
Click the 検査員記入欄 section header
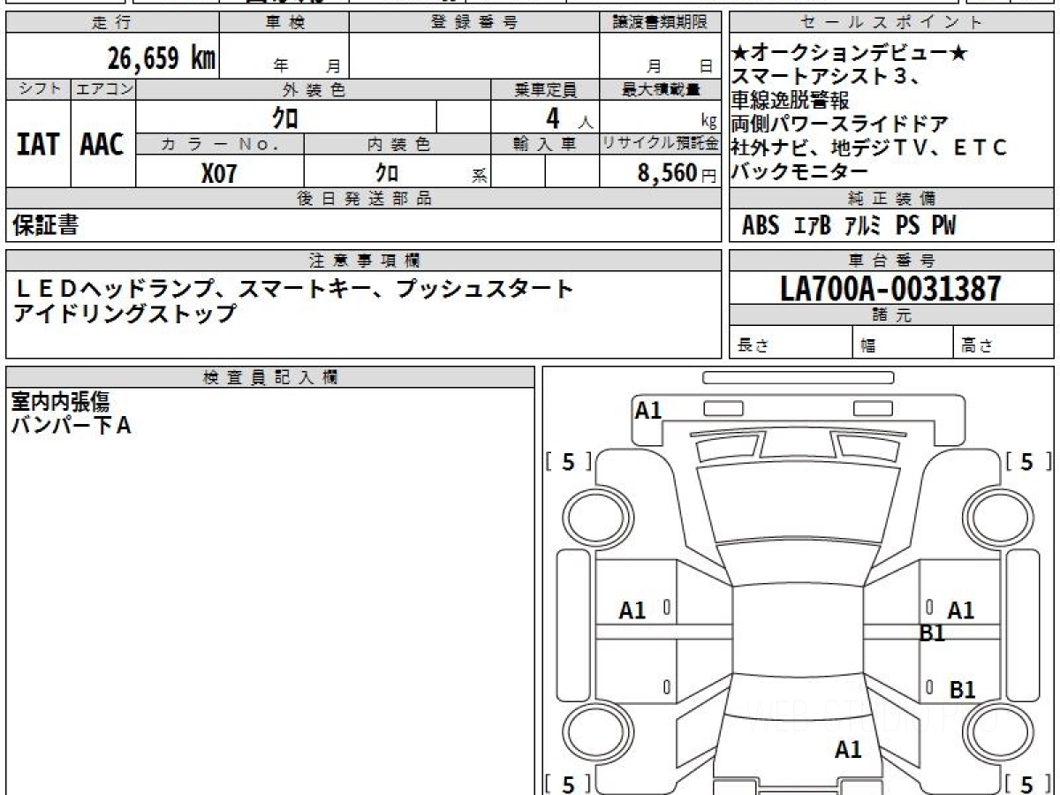pyautogui.click(x=270, y=377)
